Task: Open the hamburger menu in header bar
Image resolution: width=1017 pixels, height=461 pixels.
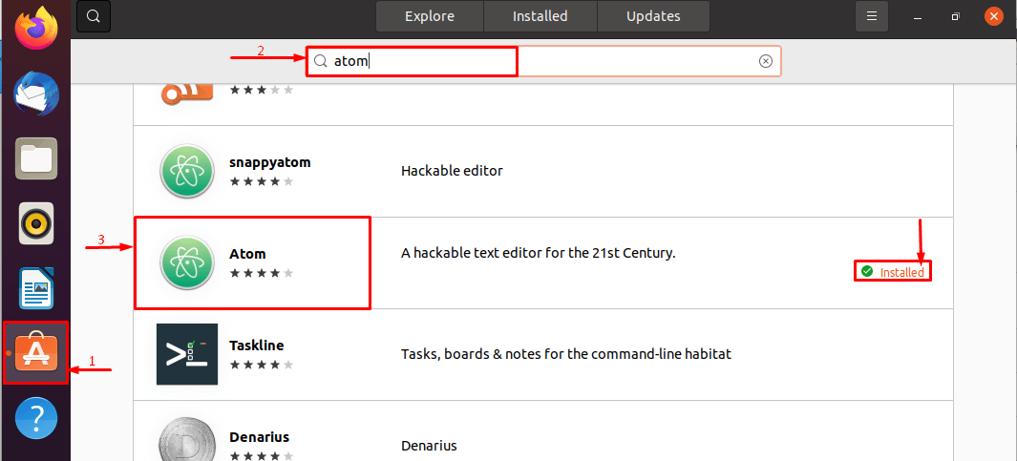Action: click(x=872, y=16)
